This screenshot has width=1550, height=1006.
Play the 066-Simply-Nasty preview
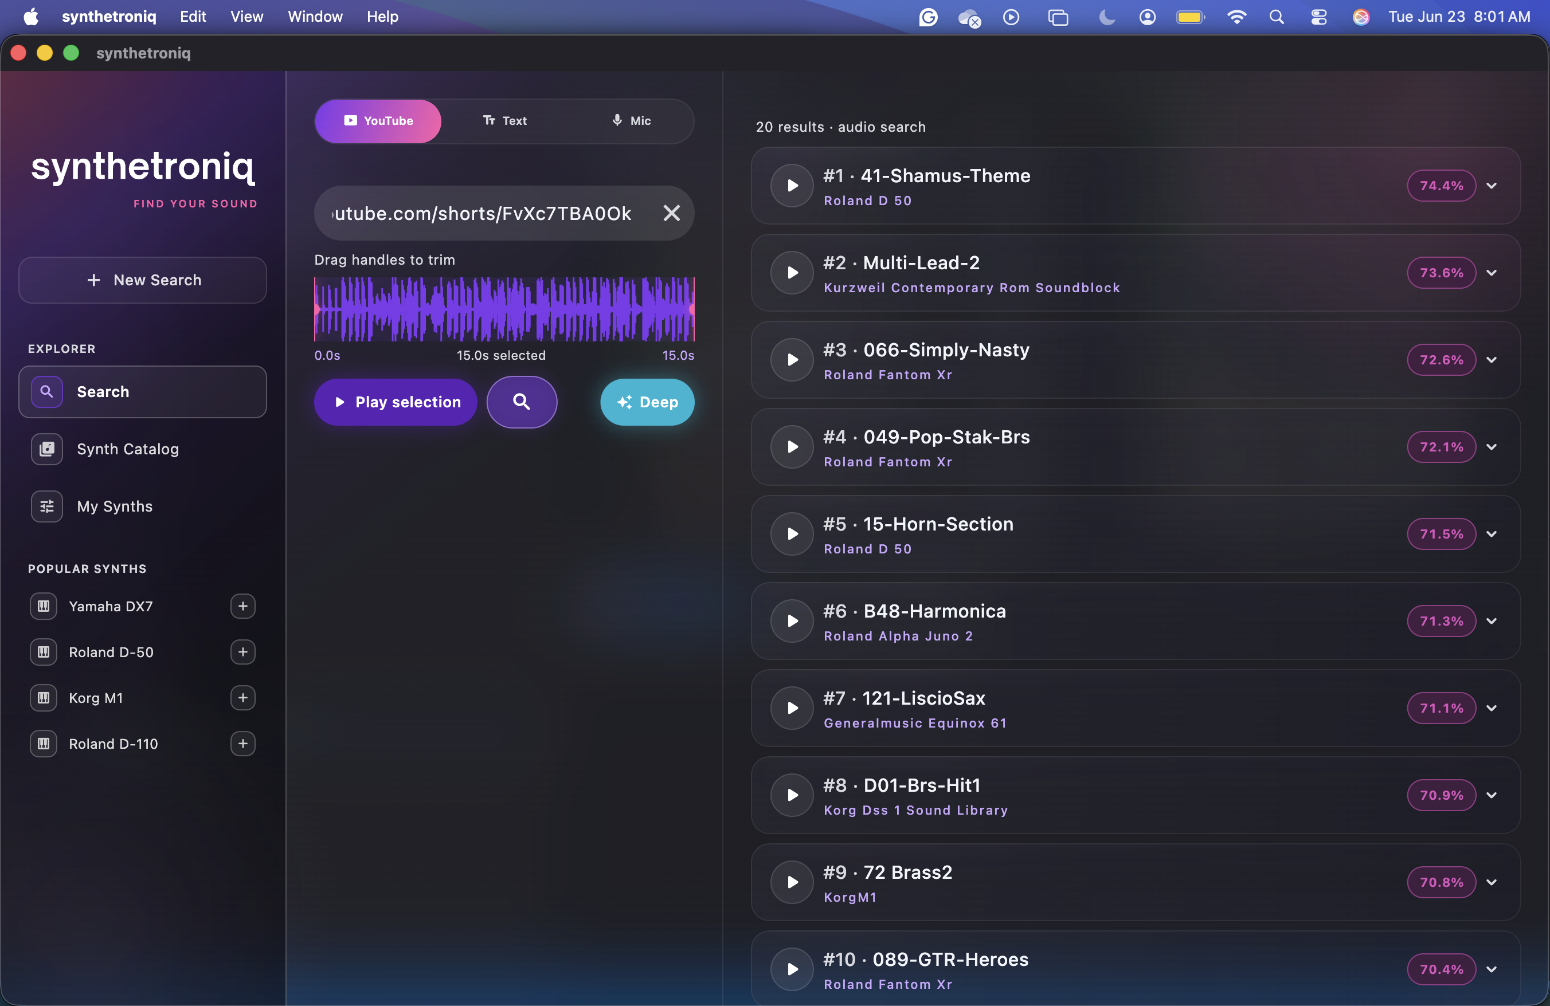(792, 360)
